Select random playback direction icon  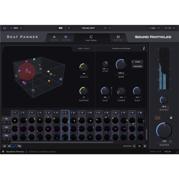pos(19,146)
